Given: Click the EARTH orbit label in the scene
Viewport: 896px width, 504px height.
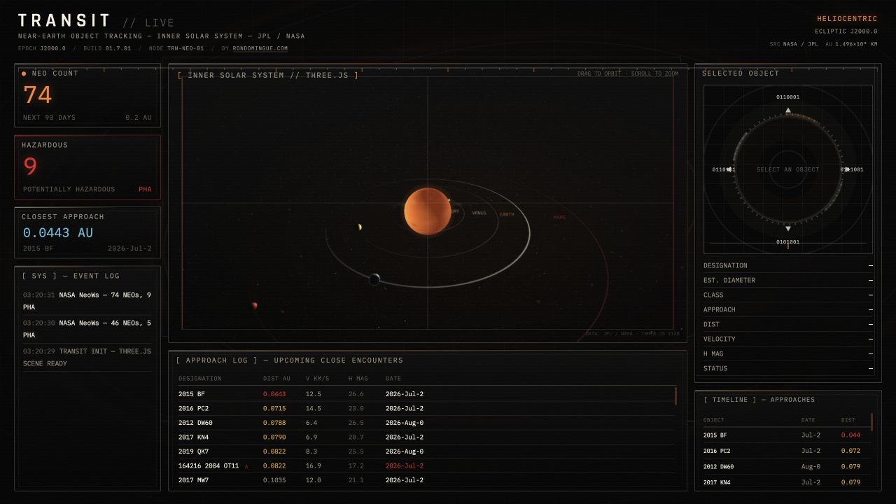Looking at the screenshot, I should 507,214.
